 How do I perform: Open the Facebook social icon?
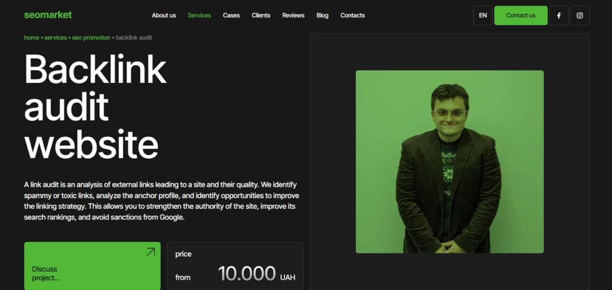[x=559, y=16]
